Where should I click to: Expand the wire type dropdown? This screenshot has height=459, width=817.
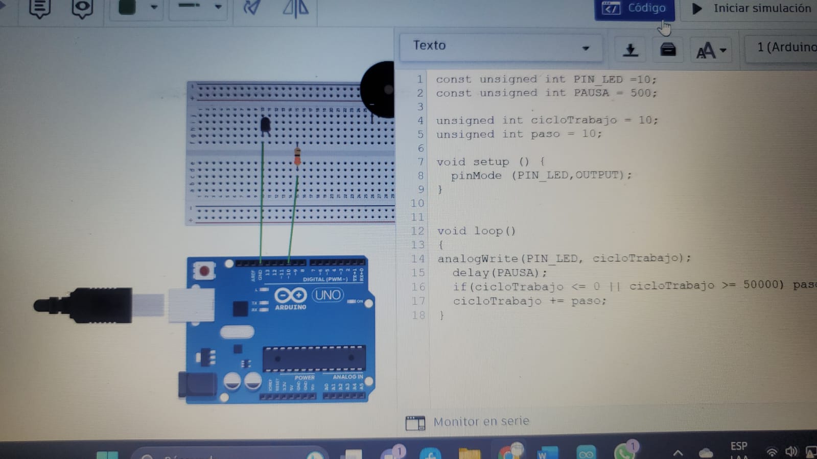[218, 7]
